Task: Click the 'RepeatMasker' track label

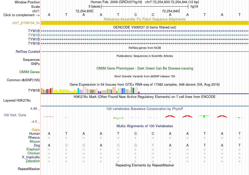Action: 29,169
